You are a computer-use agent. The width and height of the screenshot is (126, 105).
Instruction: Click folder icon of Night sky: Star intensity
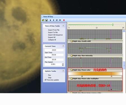pyautogui.click(x=72, y=56)
